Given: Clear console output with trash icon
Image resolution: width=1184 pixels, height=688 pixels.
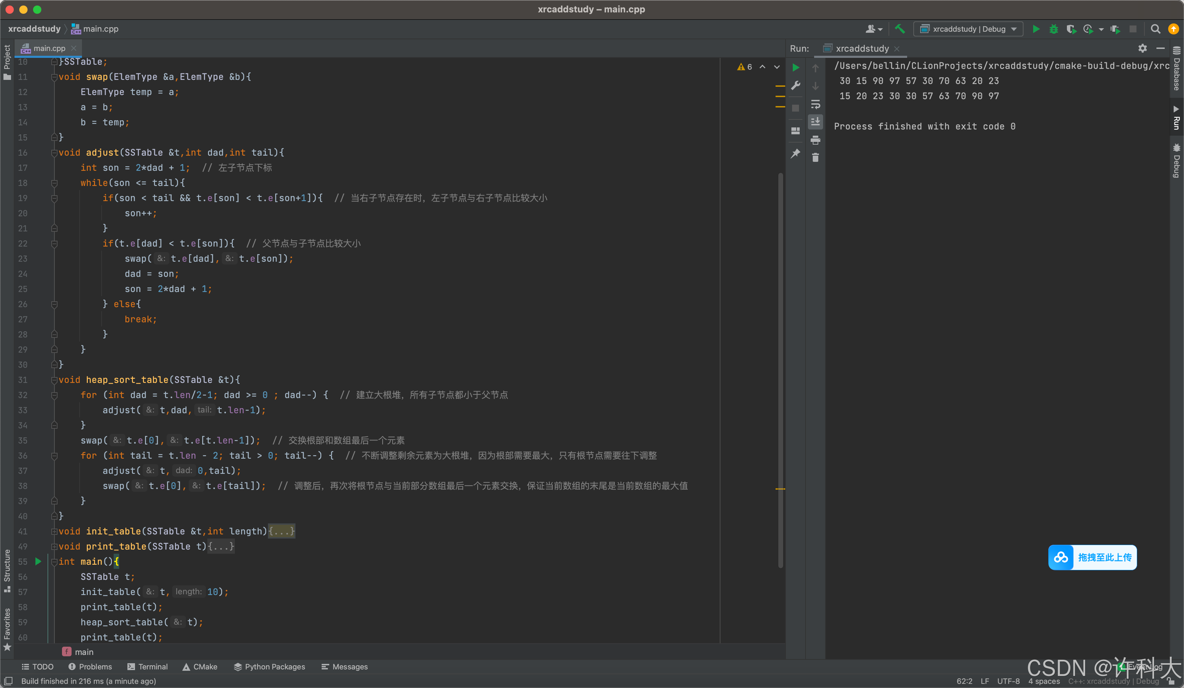Looking at the screenshot, I should click(x=815, y=158).
